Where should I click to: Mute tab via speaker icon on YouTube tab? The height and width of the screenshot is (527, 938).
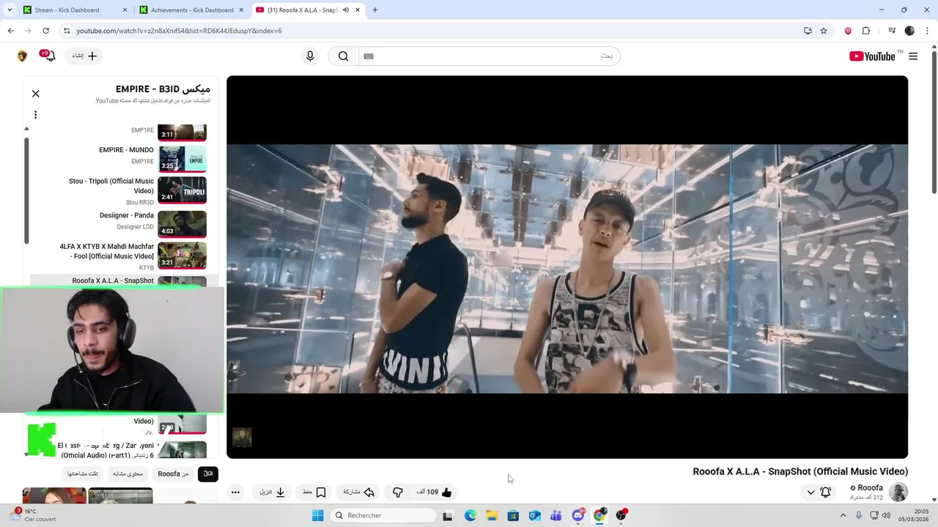pyautogui.click(x=345, y=10)
